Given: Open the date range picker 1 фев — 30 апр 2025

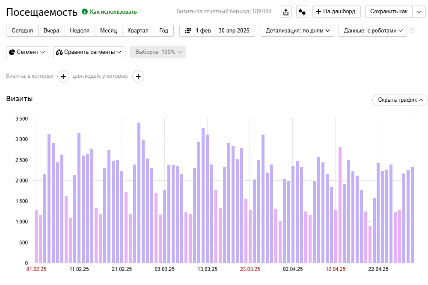Looking at the screenshot, I should [217, 30].
